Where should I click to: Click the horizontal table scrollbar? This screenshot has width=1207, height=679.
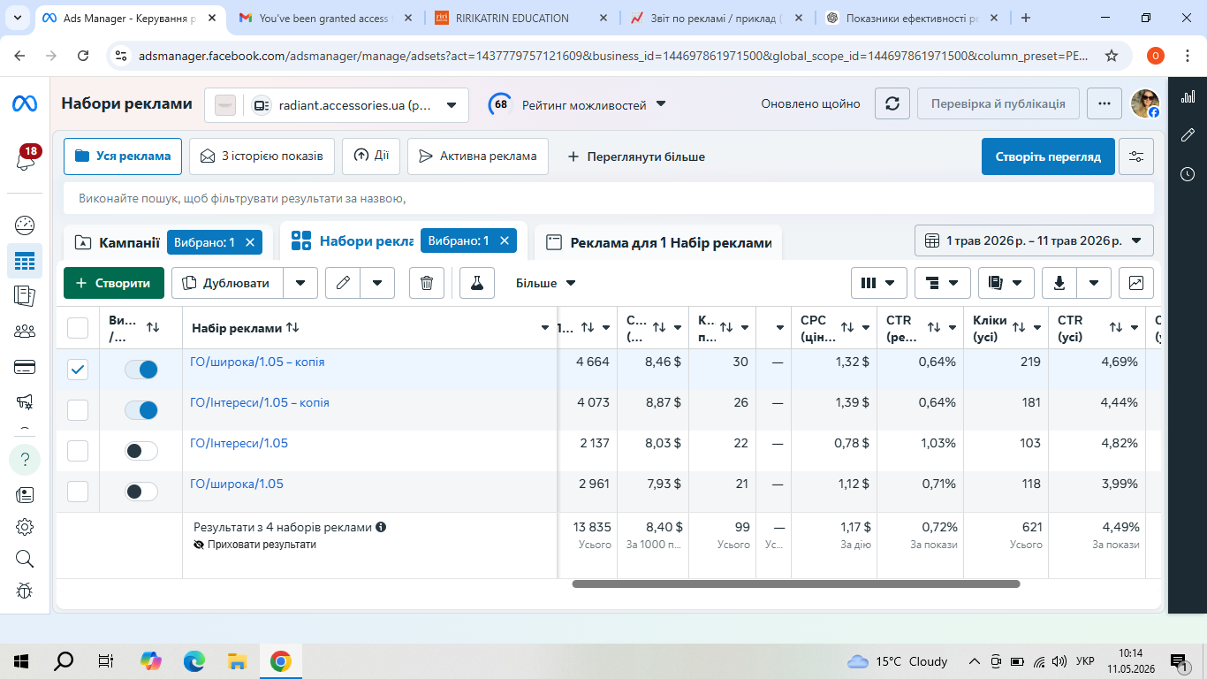796,584
